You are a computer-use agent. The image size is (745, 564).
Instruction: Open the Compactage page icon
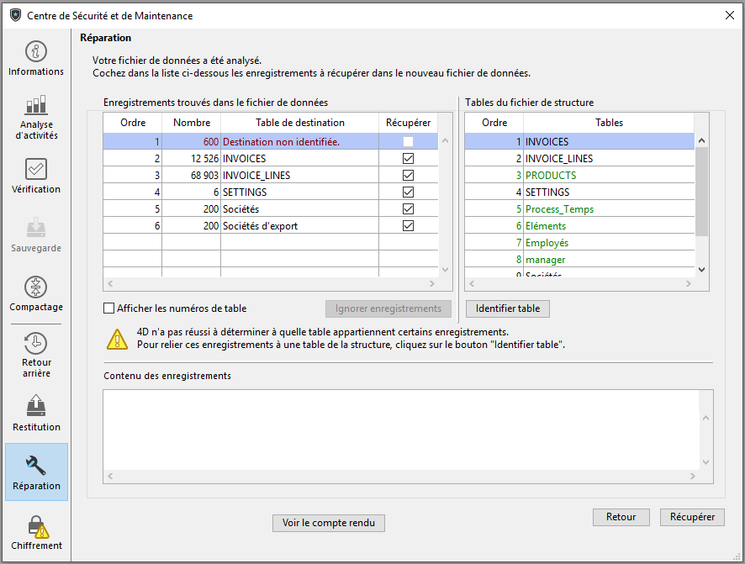point(36,287)
